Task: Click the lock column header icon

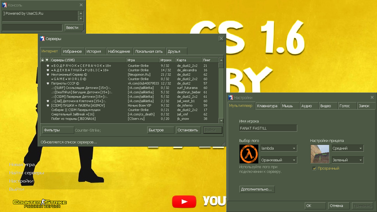Action: 42,60
